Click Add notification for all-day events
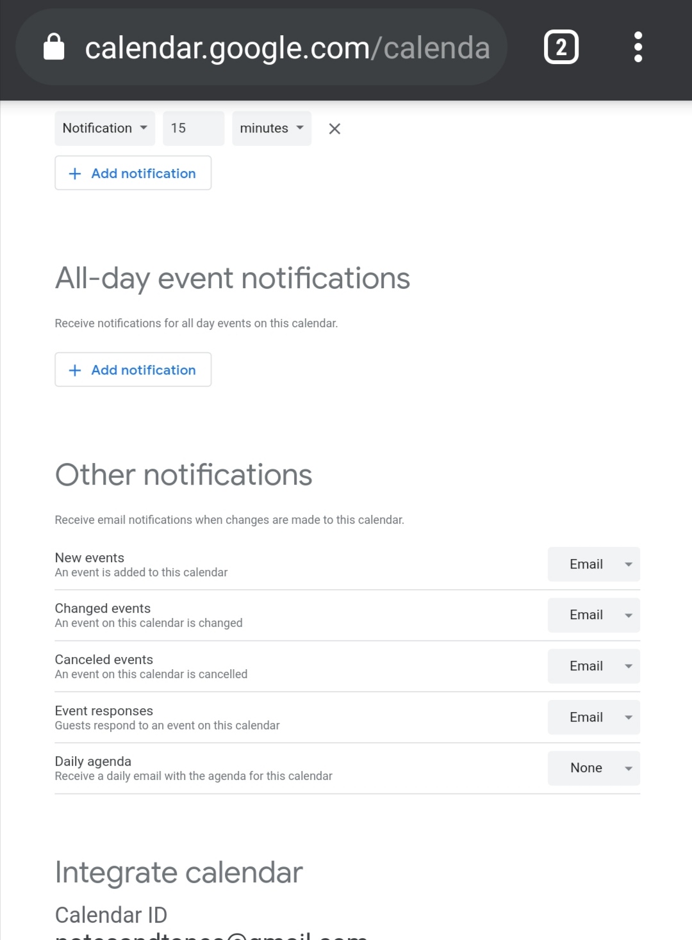 tap(143, 370)
